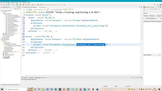Click the Save toolbar icon
The width and height of the screenshot is (162, 91).
[x=5, y=5]
